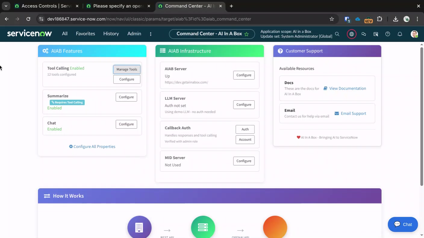The width and height of the screenshot is (424, 238).
Task: Click the page vertical scrollbar
Action: (422, 116)
